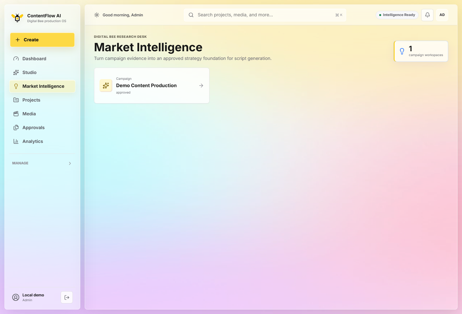Open the Media library
462x314 pixels.
point(42,114)
